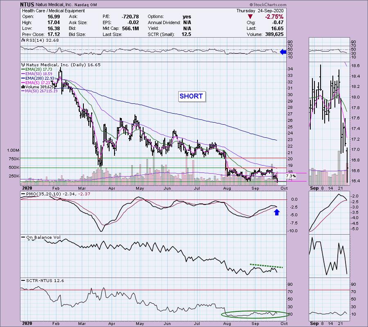Viewport: 368px width, 327px height.
Task: Click the SCTR-NTUS 12.6 label
Action: [45, 280]
